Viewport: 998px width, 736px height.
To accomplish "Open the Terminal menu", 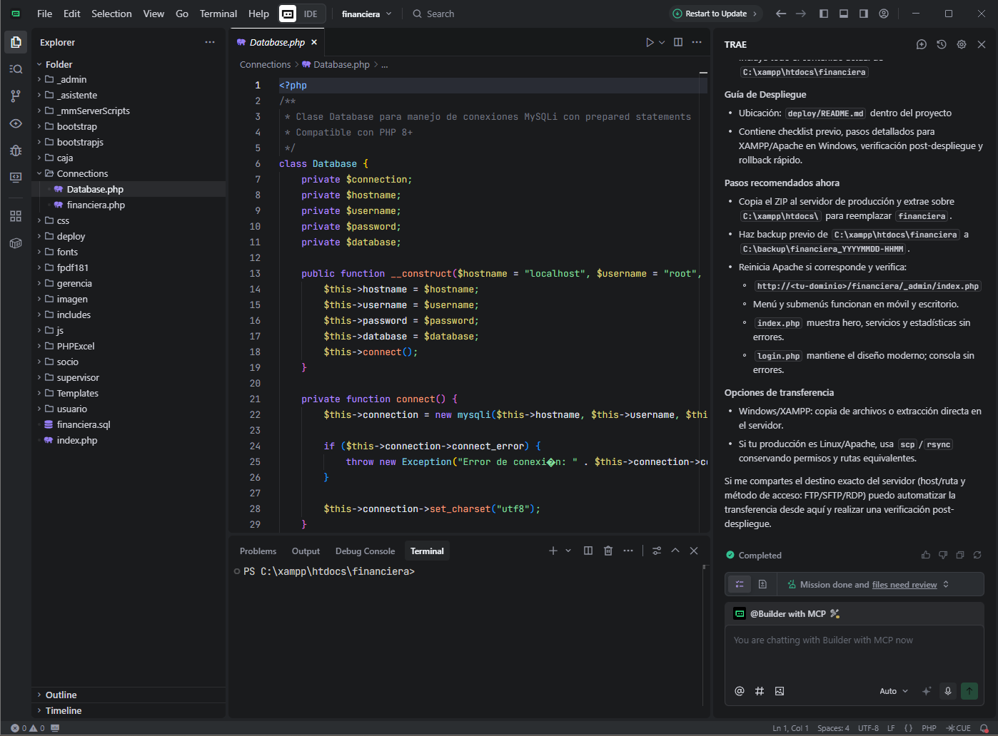I will 218,14.
